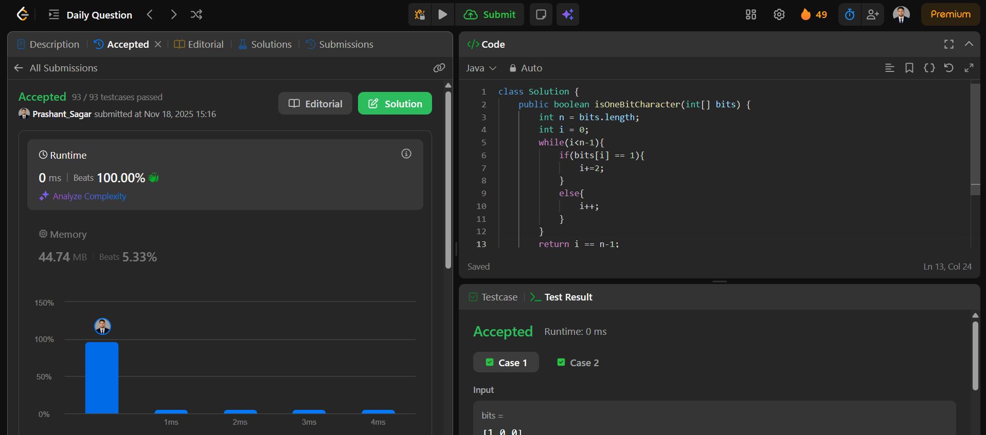Collapse the Code panel with chevron
986x435 pixels.
click(x=969, y=44)
